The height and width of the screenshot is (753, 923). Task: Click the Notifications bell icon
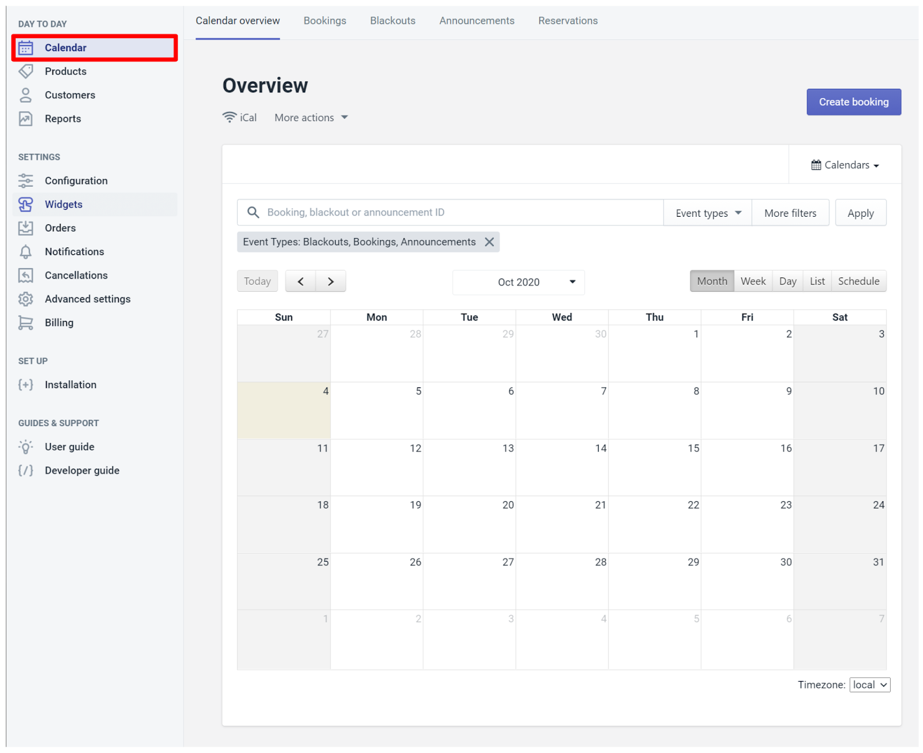(x=25, y=252)
